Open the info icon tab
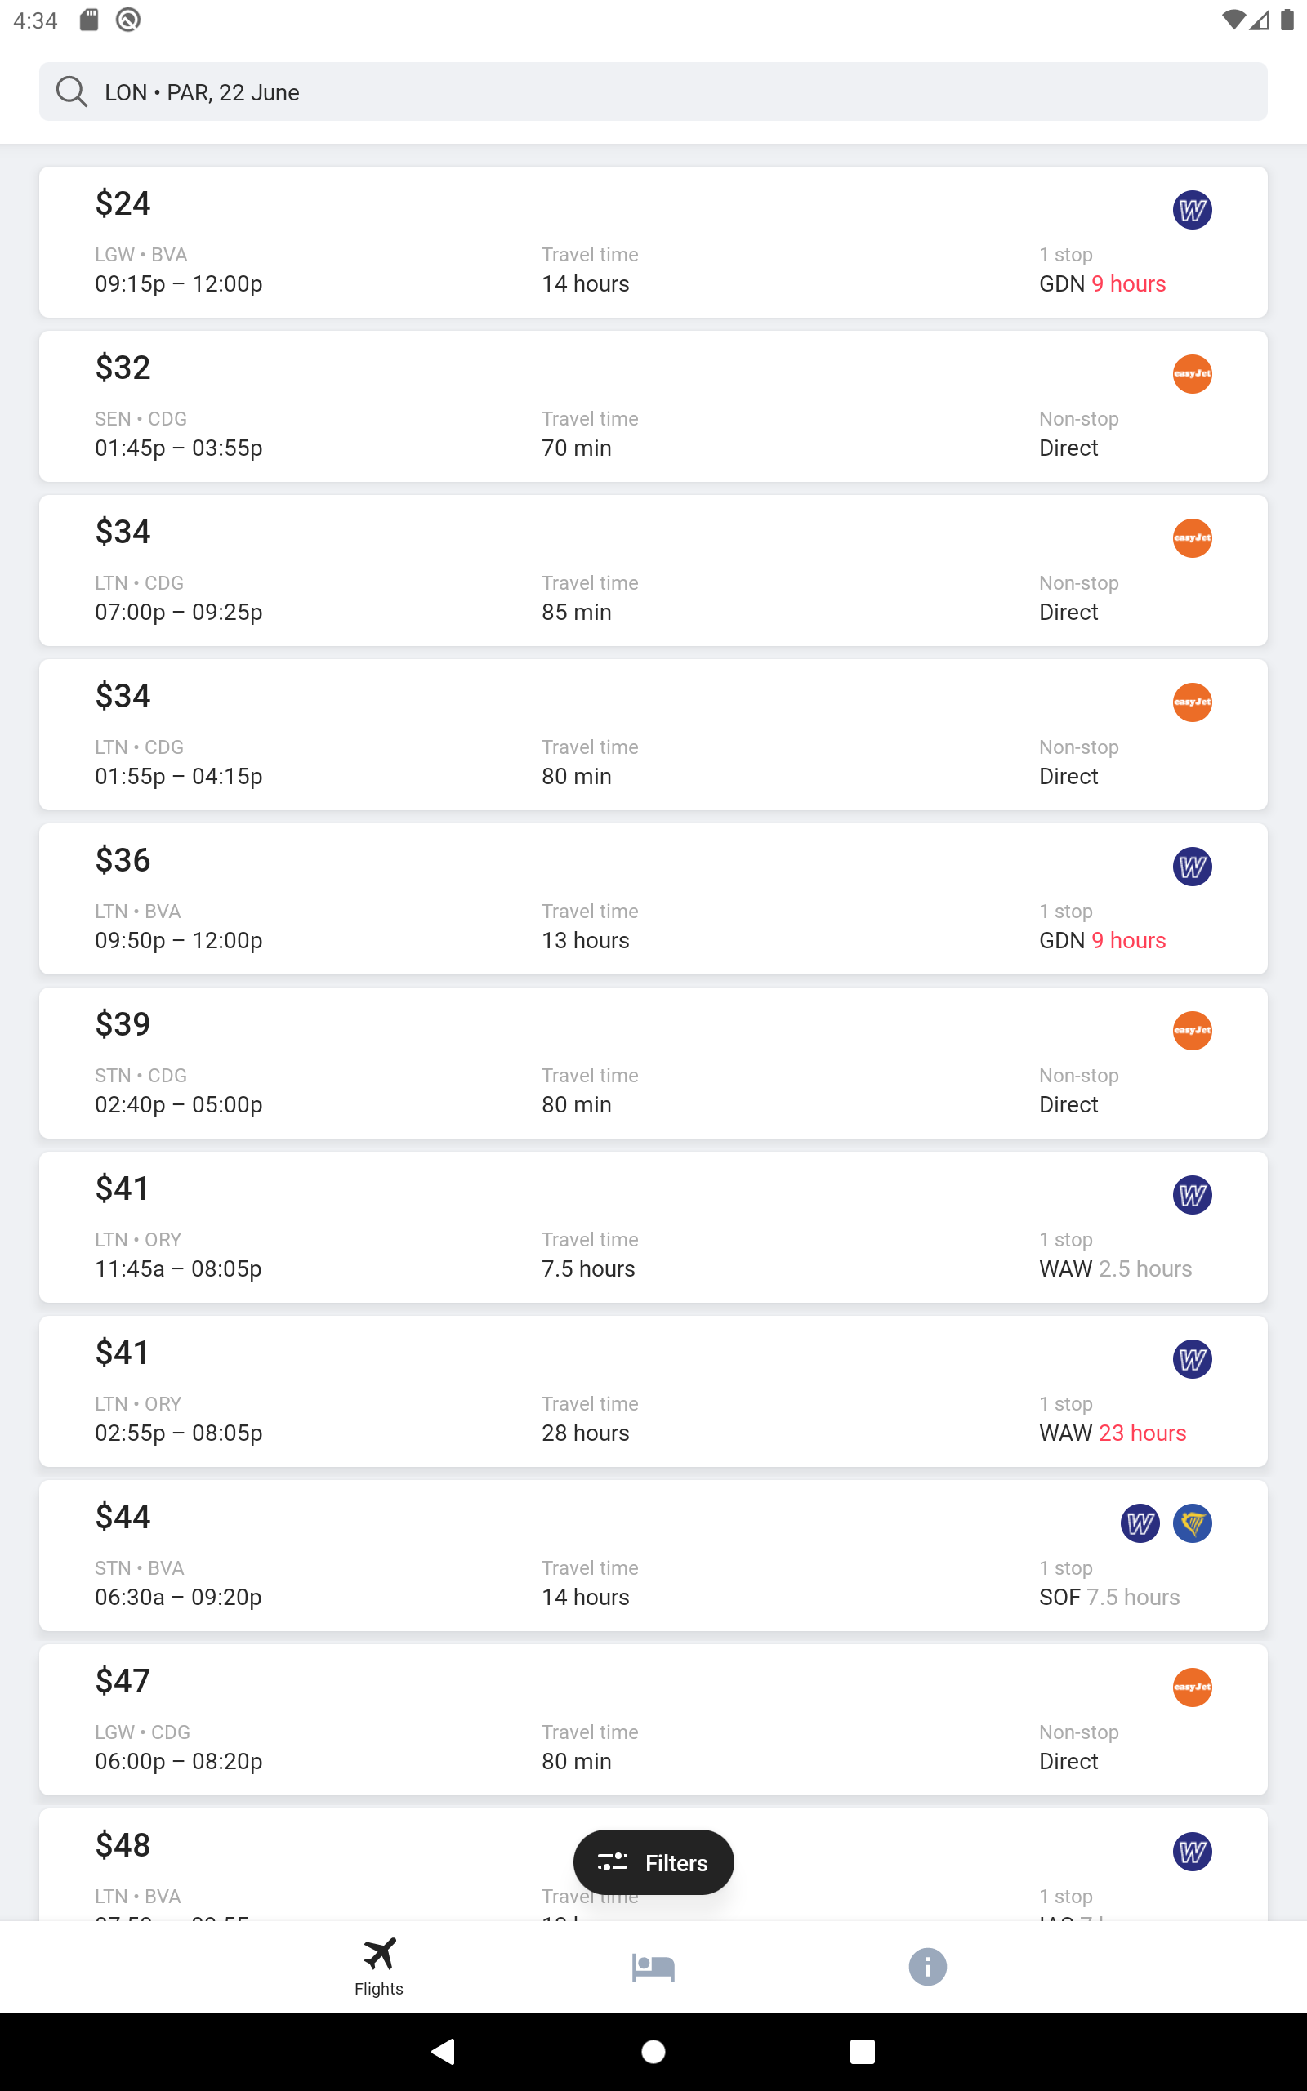Screen dimensions: 1307x2091 (x=926, y=1968)
